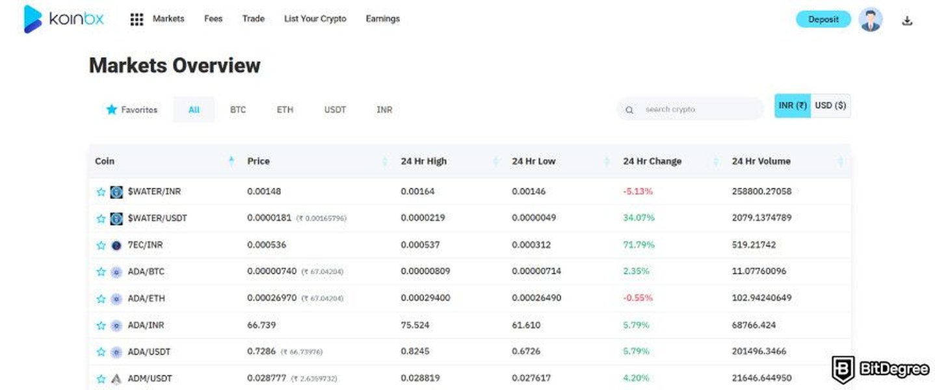
Task: Open the 7EC/INR trading pair
Action: (x=145, y=245)
